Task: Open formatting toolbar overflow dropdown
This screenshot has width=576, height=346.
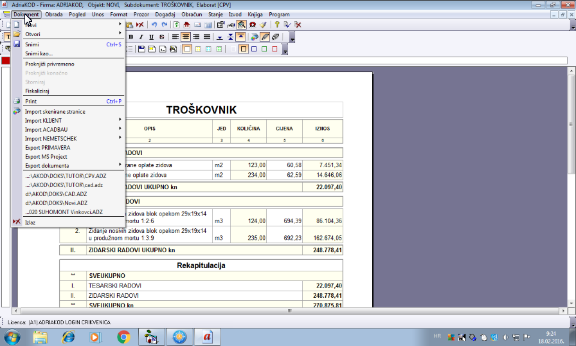Action: click(292, 37)
